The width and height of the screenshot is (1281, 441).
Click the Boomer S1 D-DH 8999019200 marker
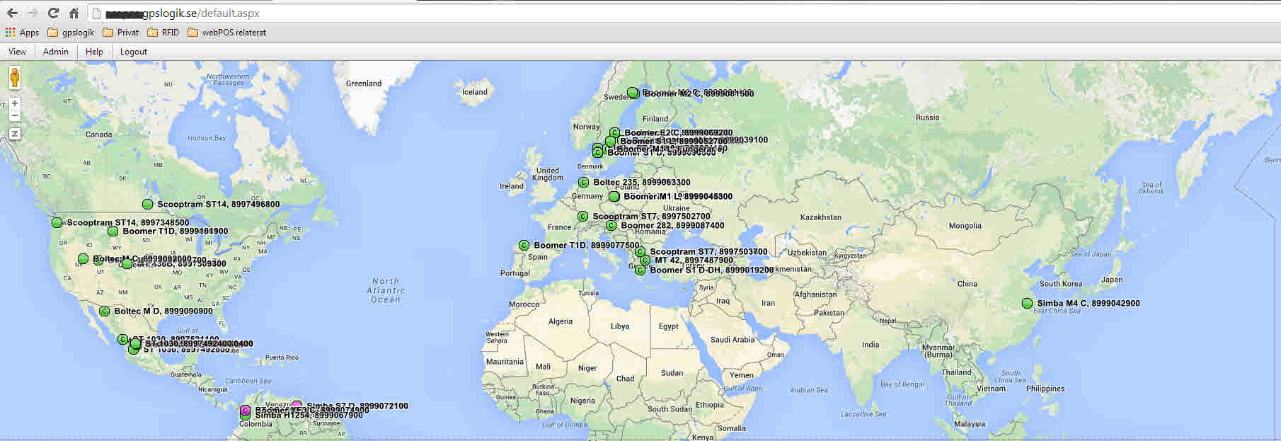(640, 270)
